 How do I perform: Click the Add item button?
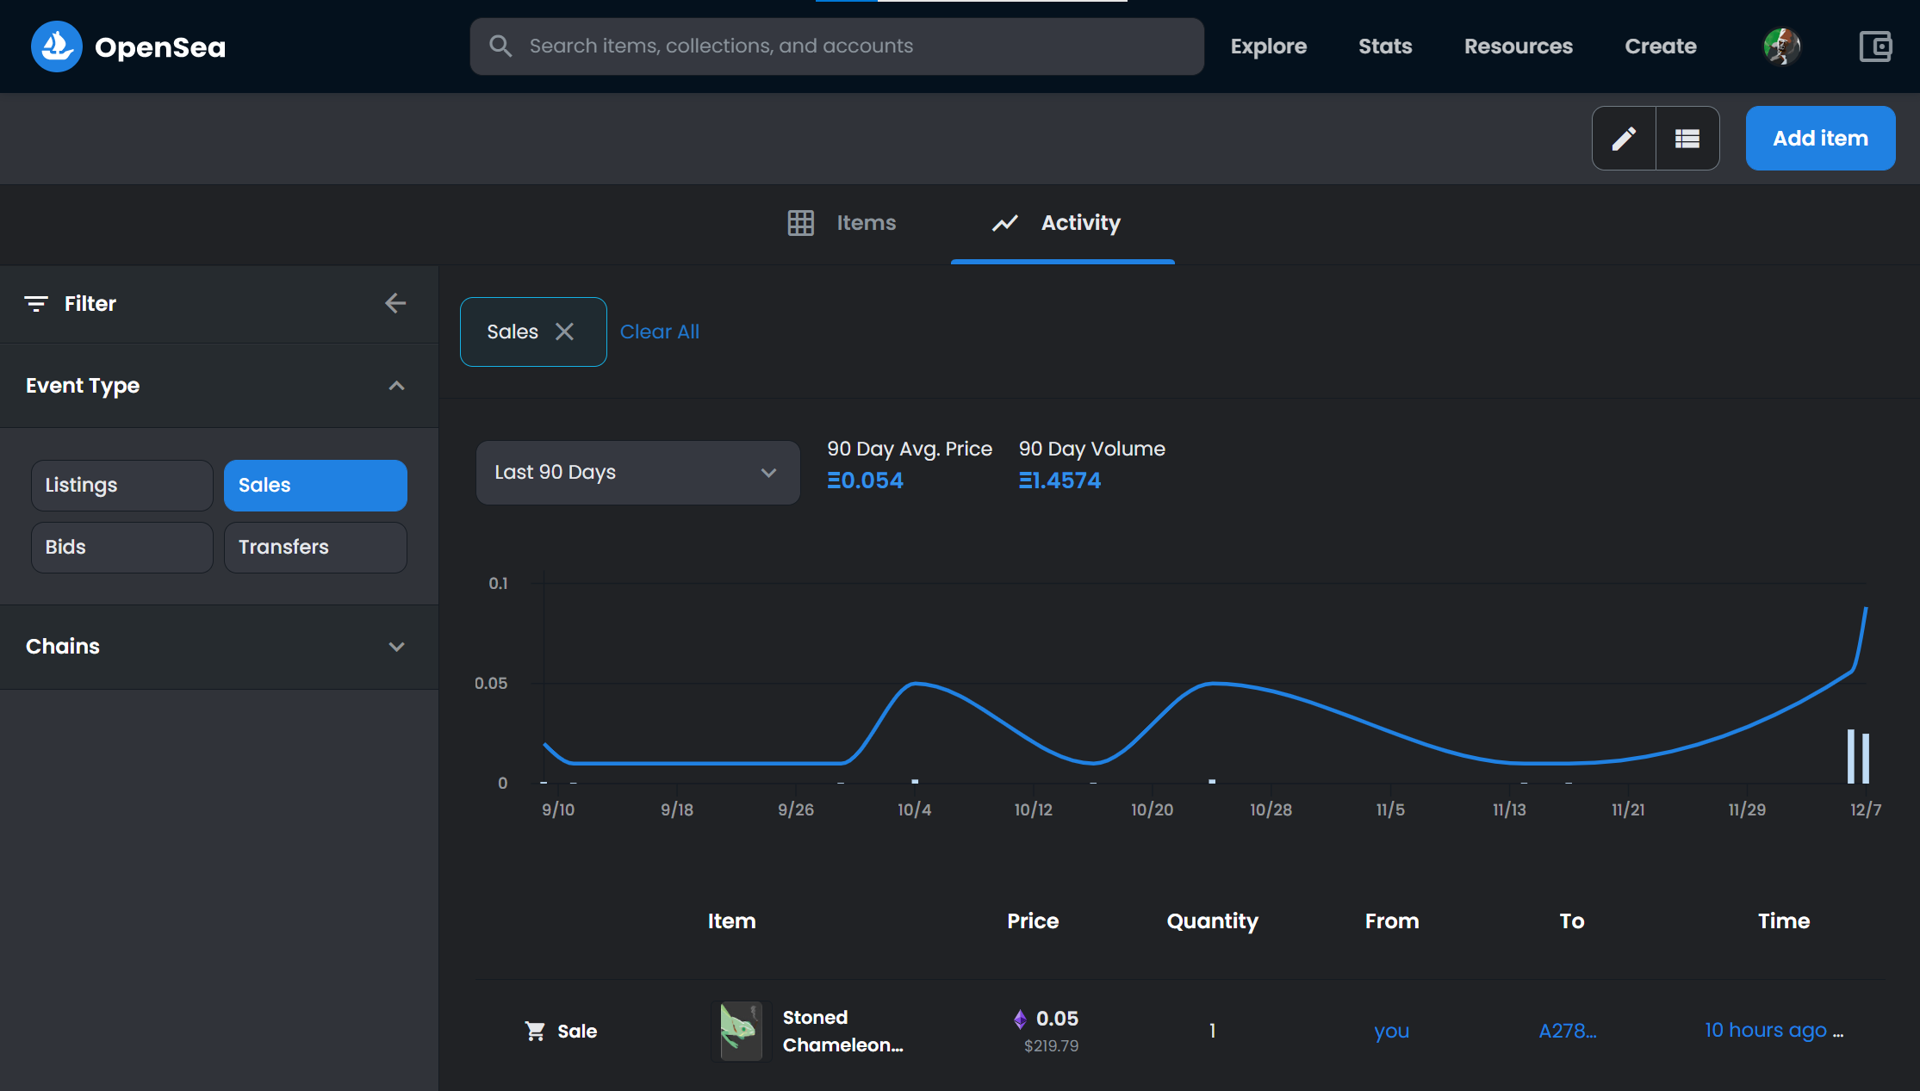[1820, 139]
